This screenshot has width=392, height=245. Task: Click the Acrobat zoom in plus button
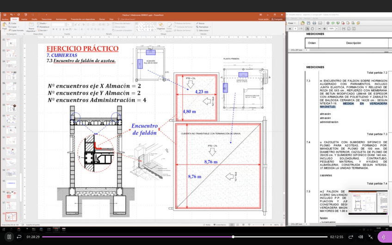325,29
